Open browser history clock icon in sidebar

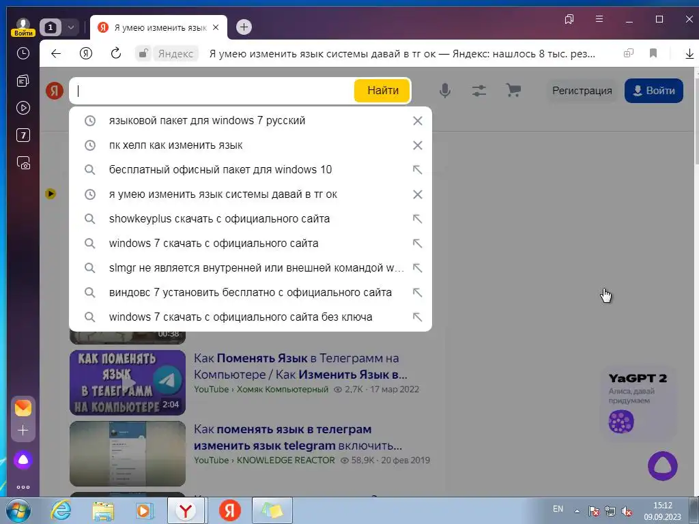[x=23, y=53]
